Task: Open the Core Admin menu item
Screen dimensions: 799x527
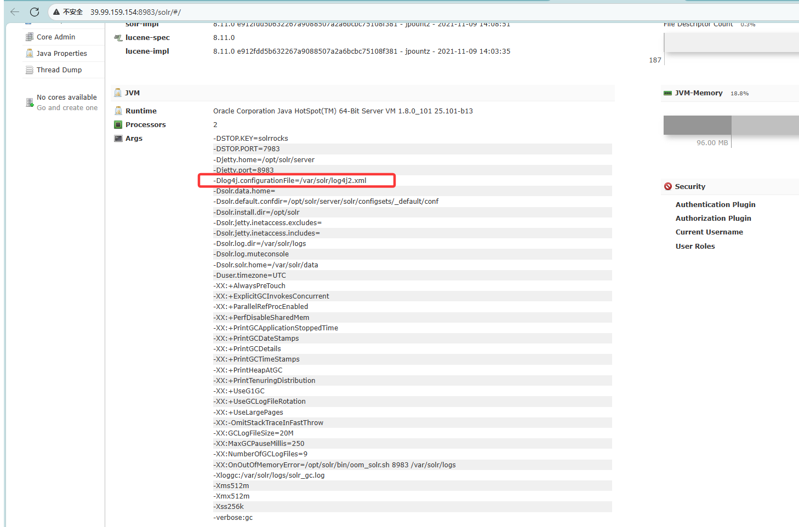Action: pyautogui.click(x=56, y=37)
